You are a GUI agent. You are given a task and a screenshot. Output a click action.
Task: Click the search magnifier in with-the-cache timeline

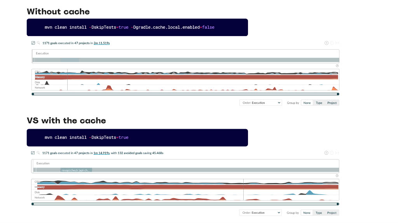[38, 153]
